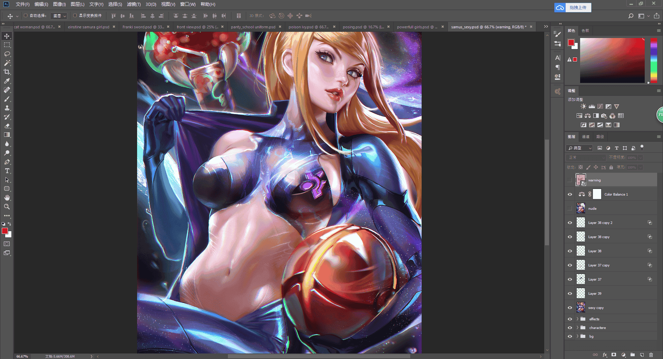
Task: Click the delete layer trash icon
Action: [651, 355]
